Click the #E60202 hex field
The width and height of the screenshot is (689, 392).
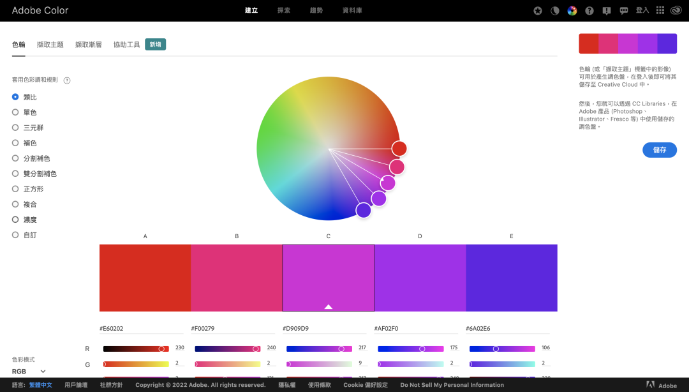(x=142, y=329)
